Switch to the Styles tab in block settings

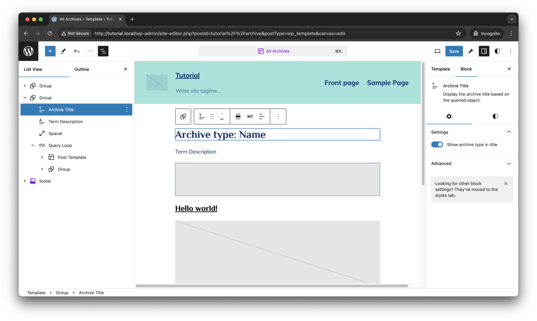coord(495,116)
